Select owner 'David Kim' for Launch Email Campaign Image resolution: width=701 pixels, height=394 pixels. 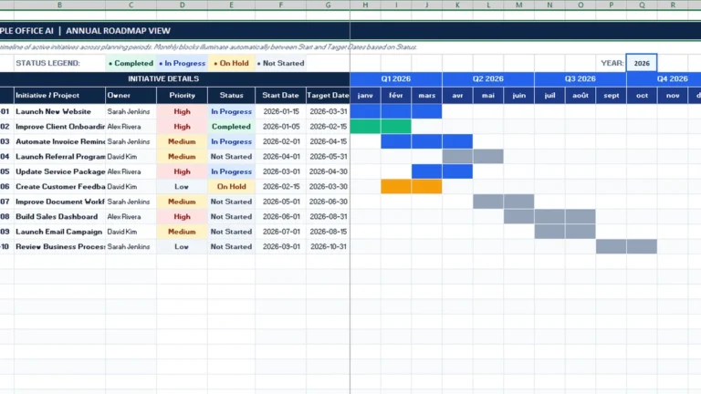click(x=131, y=232)
